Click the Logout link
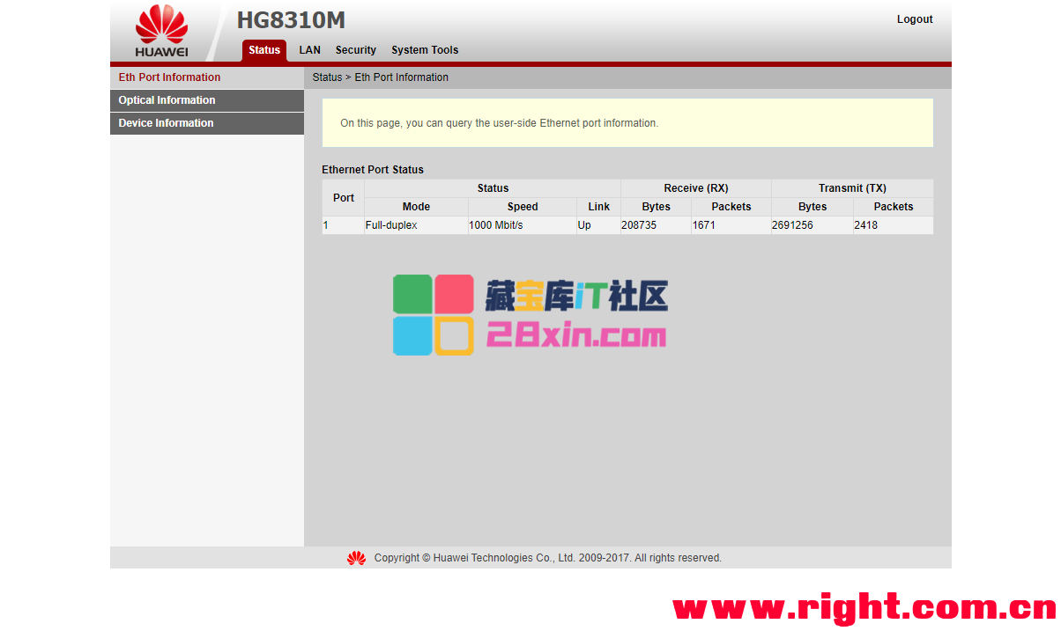Image resolution: width=1061 pixels, height=631 pixels. tap(914, 19)
